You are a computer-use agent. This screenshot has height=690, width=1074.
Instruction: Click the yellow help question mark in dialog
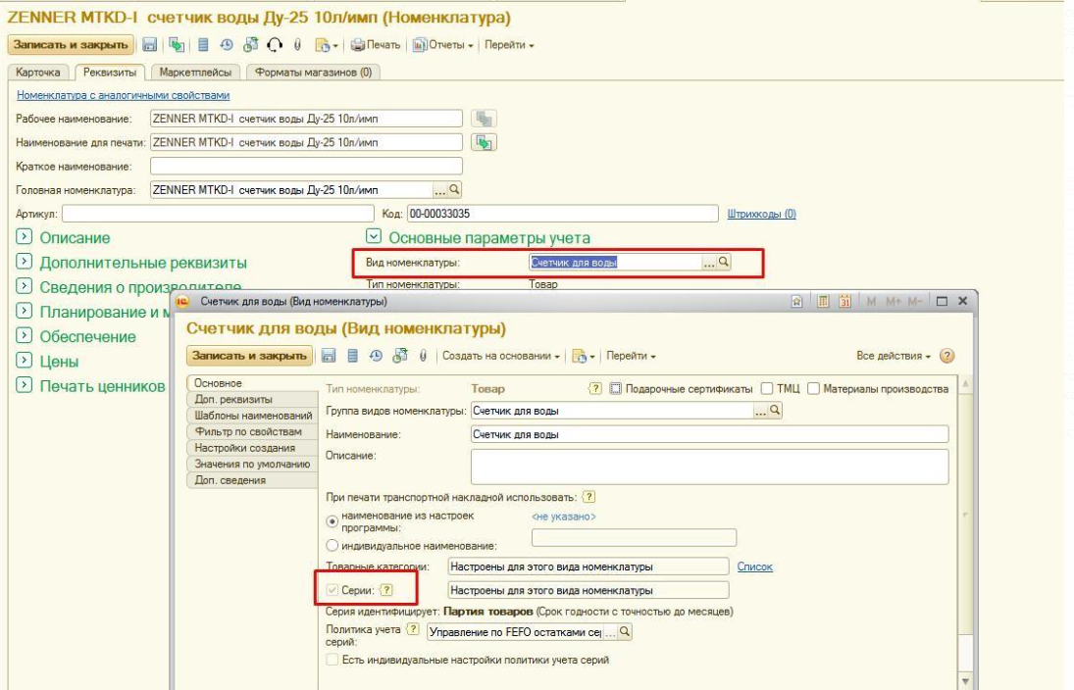click(947, 356)
